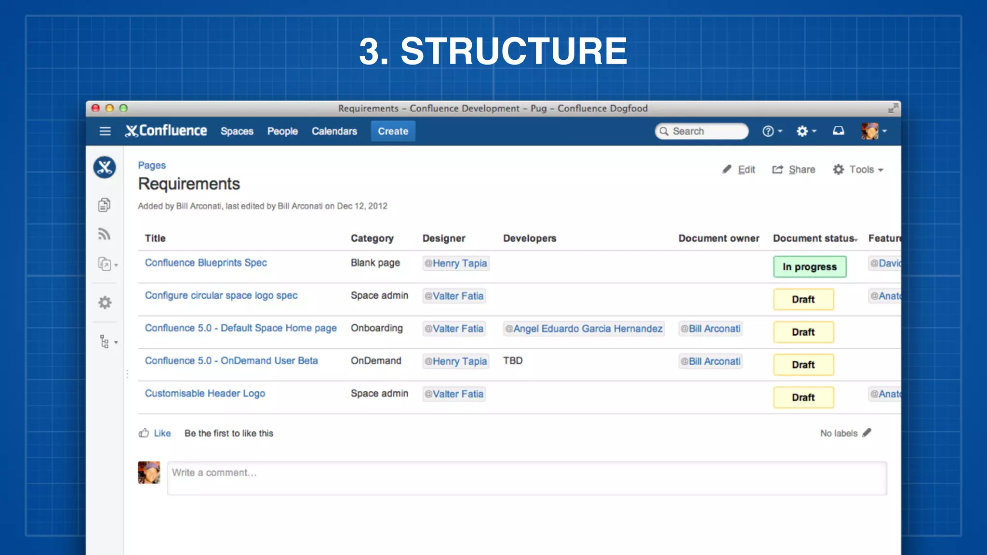
Task: Open Configure circular space logo spec
Action: tap(221, 295)
